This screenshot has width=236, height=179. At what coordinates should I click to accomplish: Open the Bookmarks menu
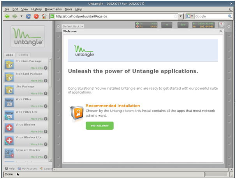pos(53,9)
